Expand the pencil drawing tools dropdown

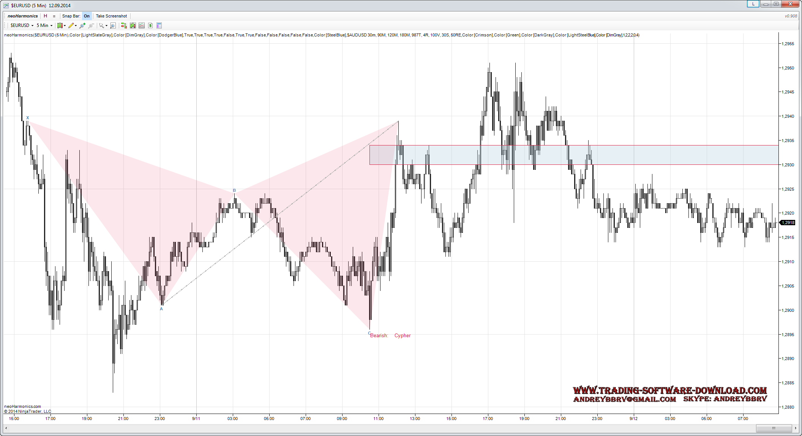(x=76, y=25)
